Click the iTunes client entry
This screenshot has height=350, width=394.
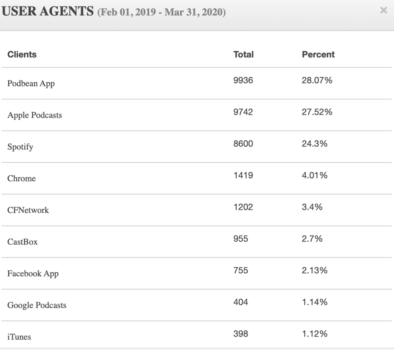pyautogui.click(x=19, y=337)
